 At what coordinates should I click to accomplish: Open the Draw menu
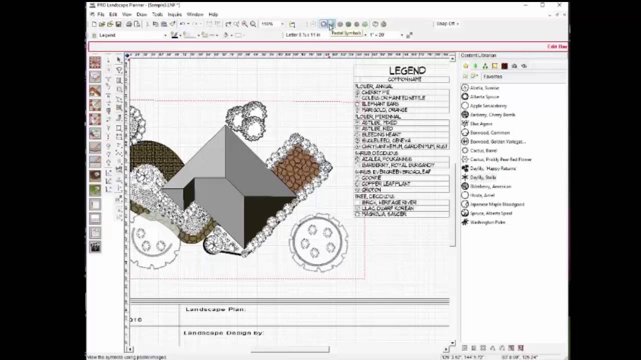142,14
